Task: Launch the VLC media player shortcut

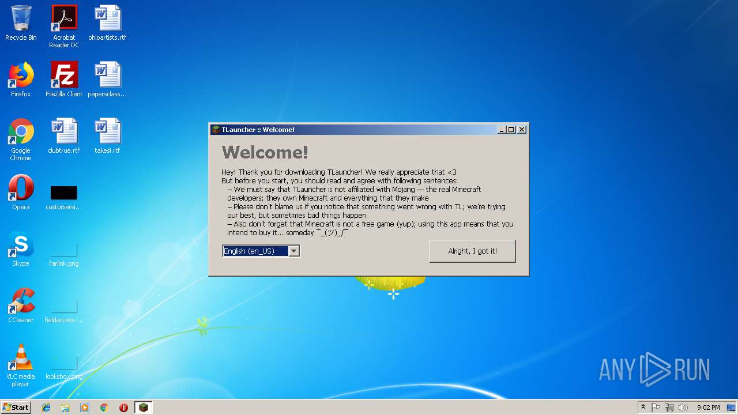Action: point(21,365)
